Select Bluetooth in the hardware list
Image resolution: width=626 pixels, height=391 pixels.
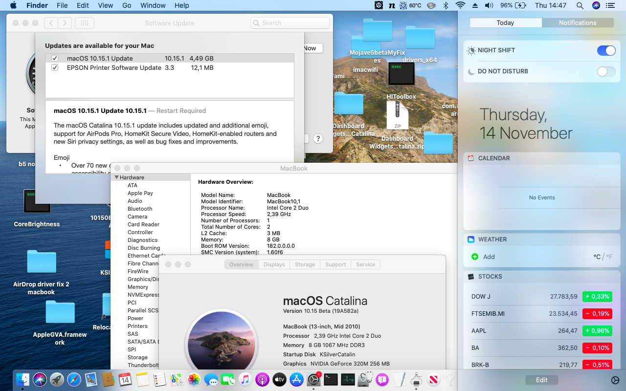pos(140,209)
